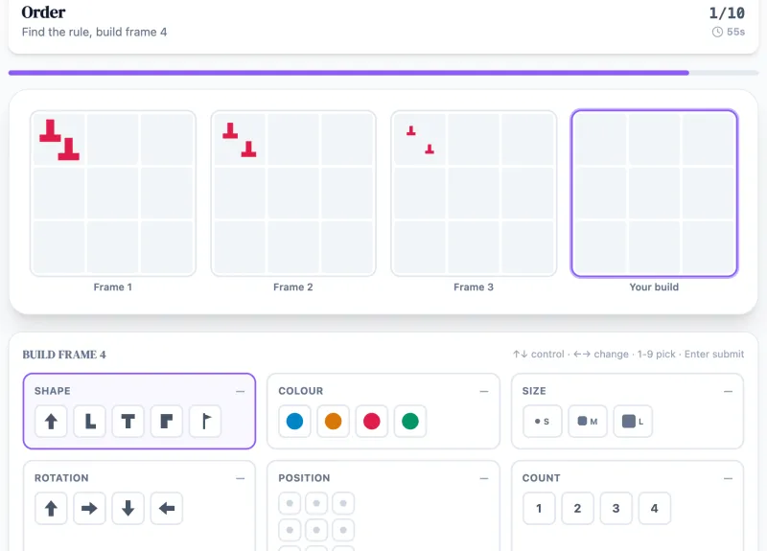The image size is (767, 551).
Task: Set rotation to down arrow
Action: pos(128,509)
